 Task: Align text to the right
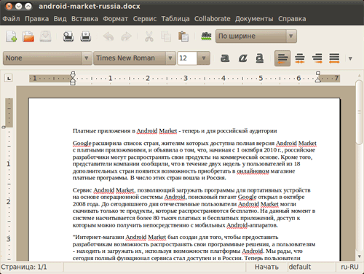click(317, 58)
